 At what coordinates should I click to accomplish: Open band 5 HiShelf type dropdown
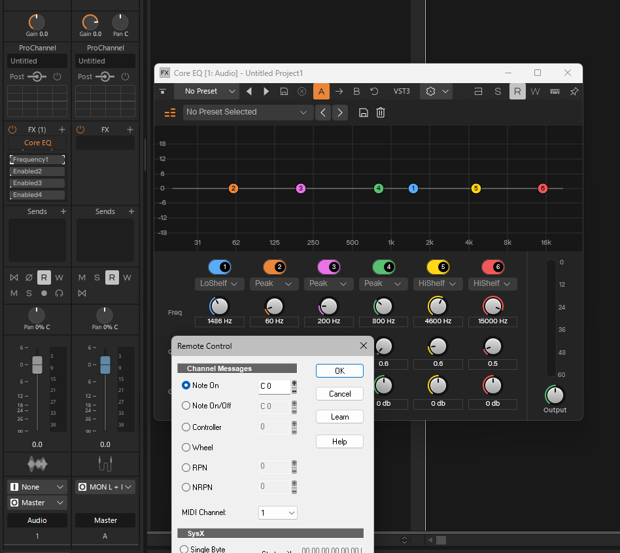point(438,283)
